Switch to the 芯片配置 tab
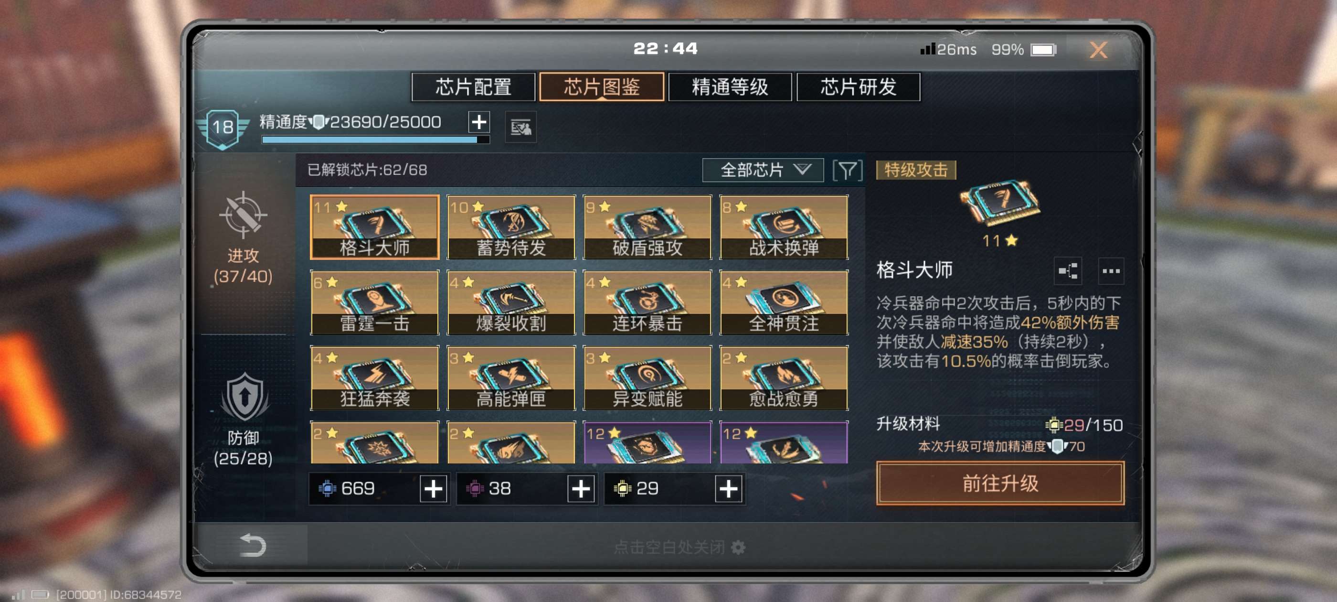This screenshot has width=1337, height=602. click(473, 87)
